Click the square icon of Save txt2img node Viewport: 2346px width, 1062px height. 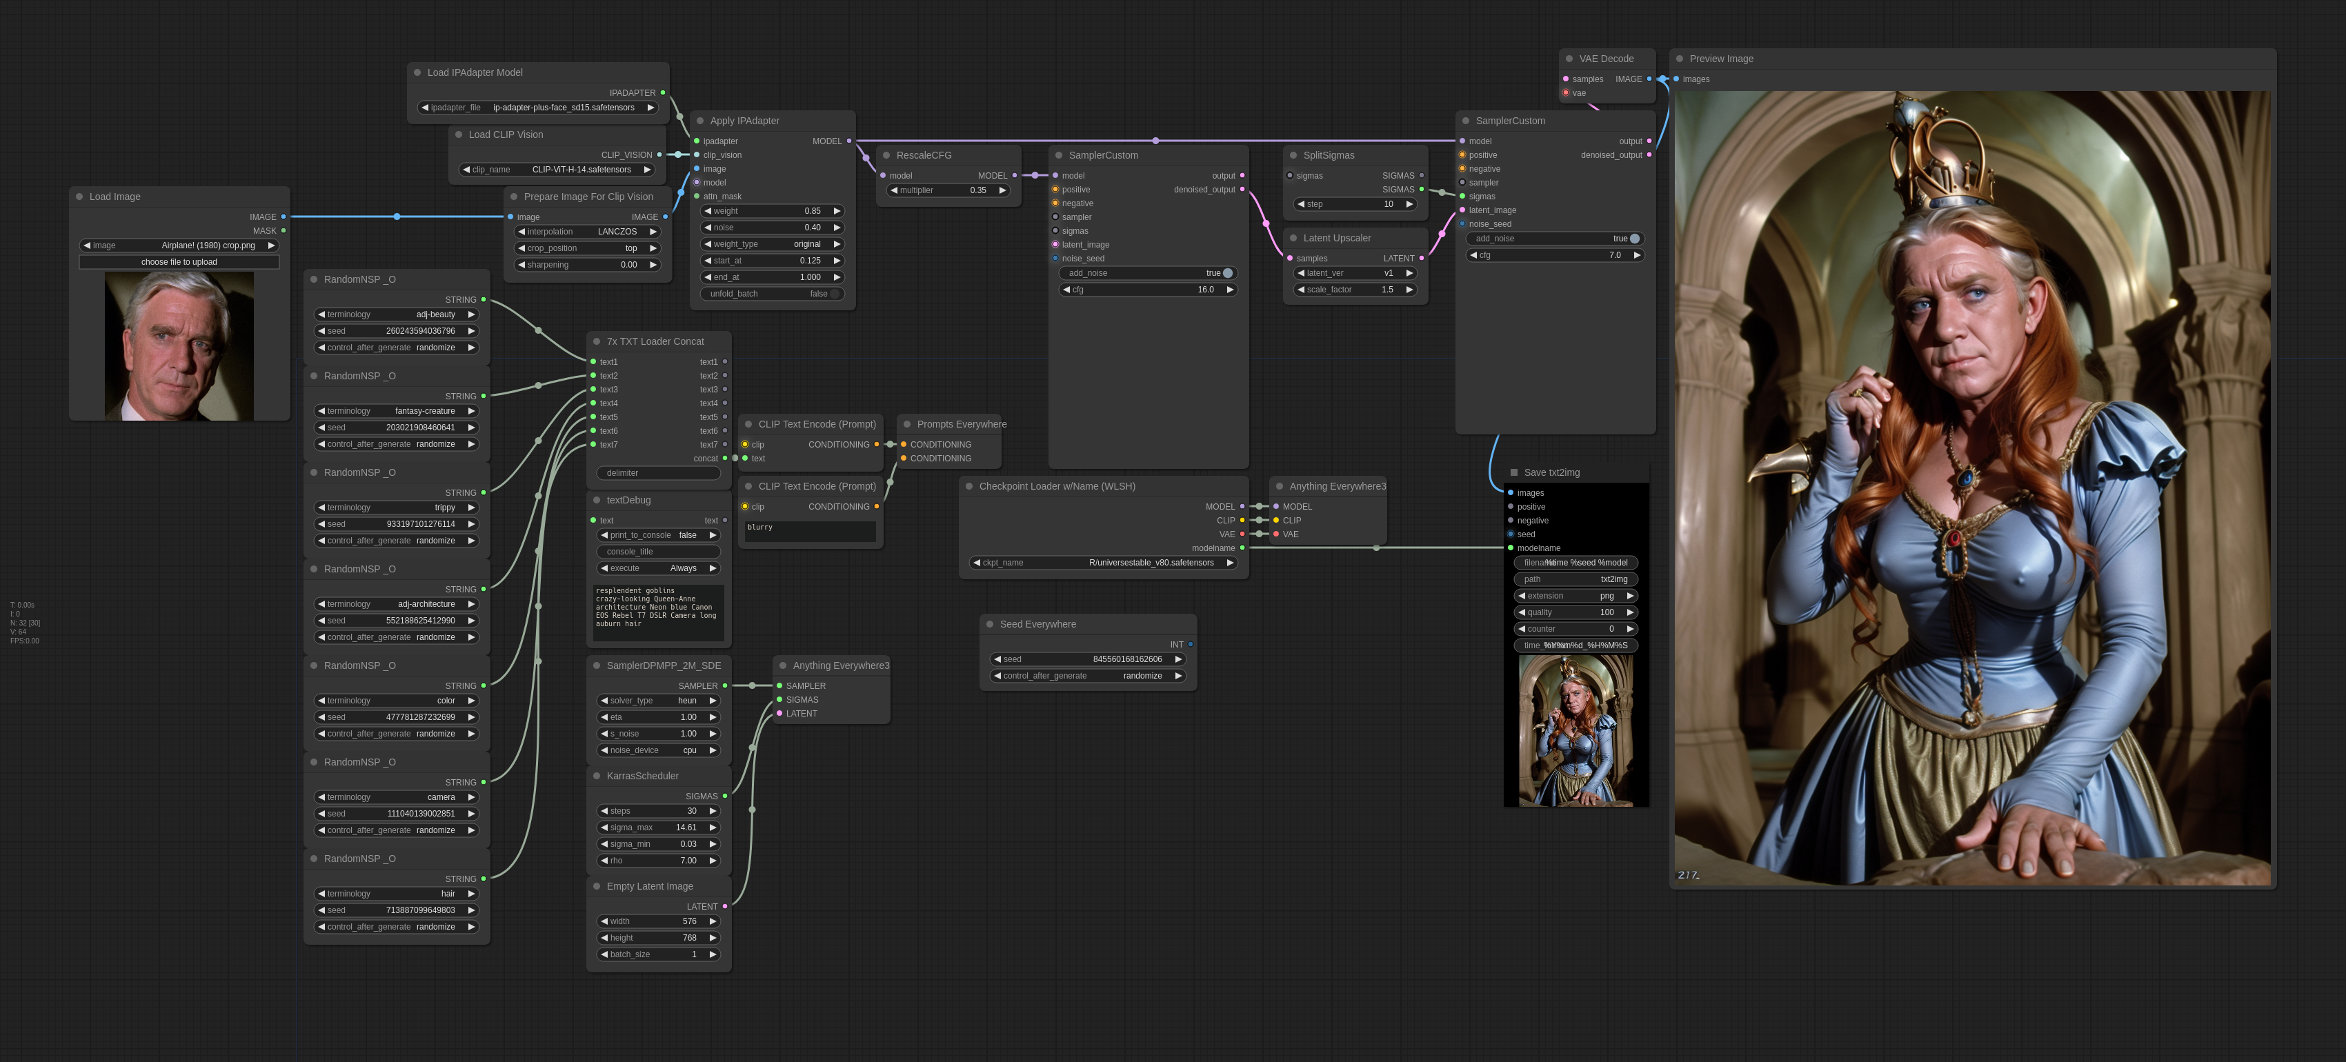click(1515, 472)
